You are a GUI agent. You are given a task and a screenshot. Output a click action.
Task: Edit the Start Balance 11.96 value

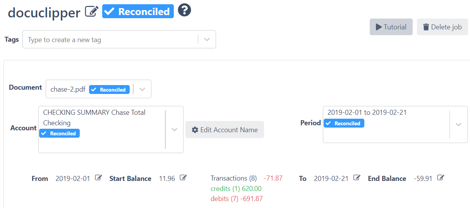[x=184, y=178]
